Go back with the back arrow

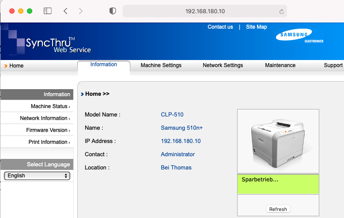pos(65,11)
